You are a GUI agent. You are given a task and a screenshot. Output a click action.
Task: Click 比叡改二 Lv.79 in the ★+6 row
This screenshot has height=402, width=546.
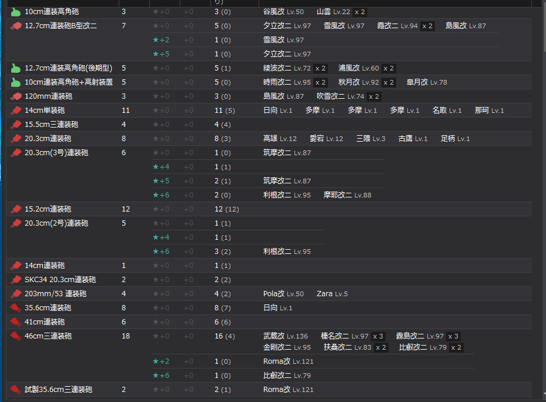(x=287, y=376)
